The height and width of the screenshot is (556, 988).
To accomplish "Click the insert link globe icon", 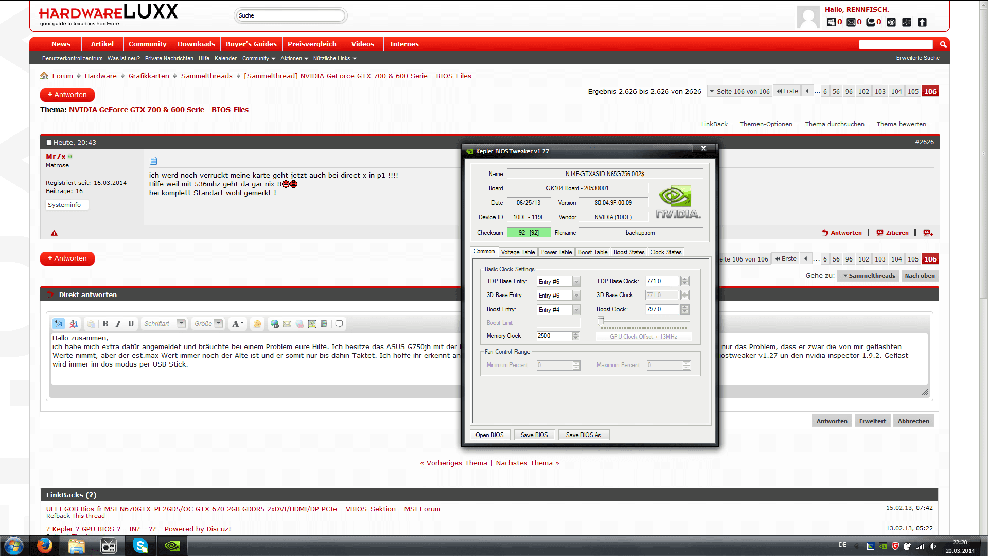I will 275,324.
